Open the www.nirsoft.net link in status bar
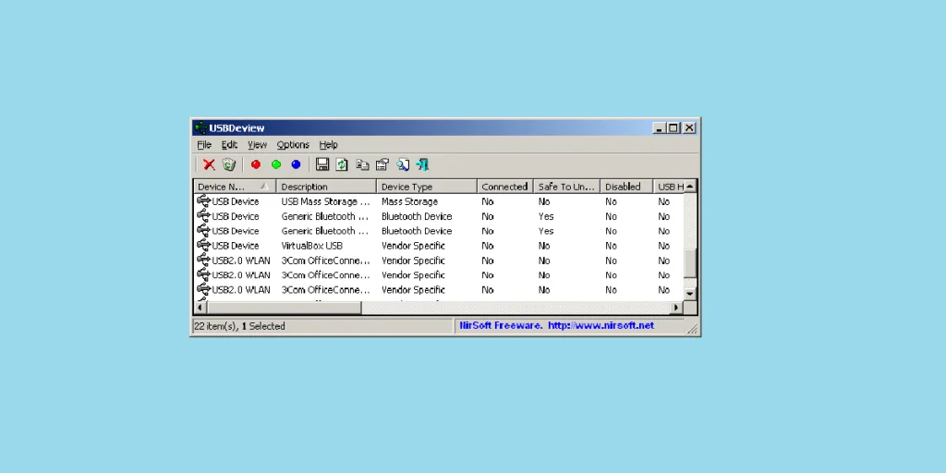The height and width of the screenshot is (473, 946). 600,326
